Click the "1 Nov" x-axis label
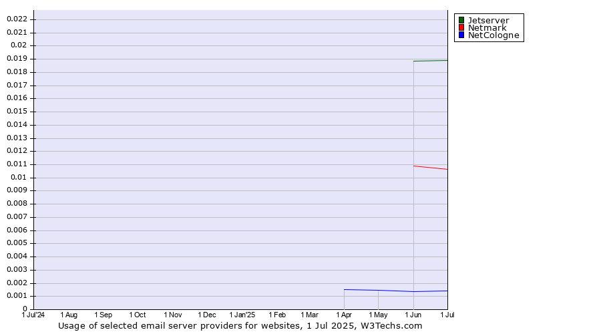Image resolution: width=601 pixels, height=334 pixels. (172, 315)
